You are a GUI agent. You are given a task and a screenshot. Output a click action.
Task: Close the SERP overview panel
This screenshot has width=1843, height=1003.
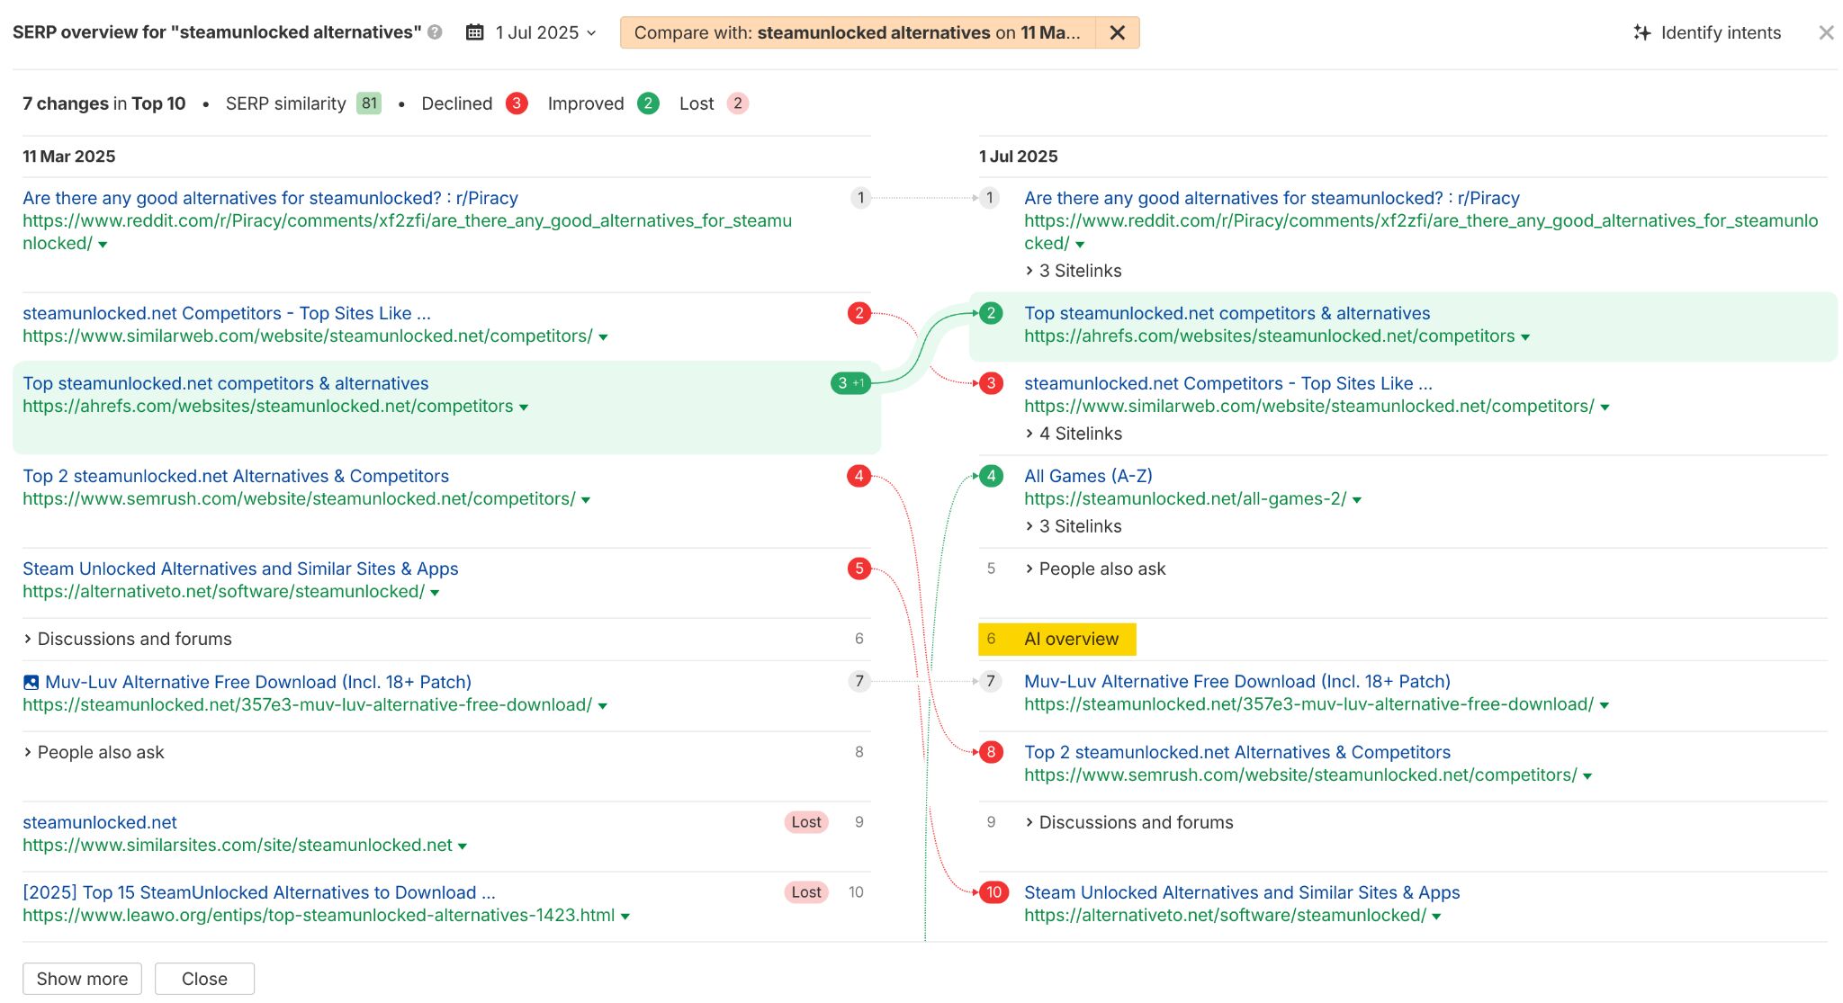tap(1826, 32)
